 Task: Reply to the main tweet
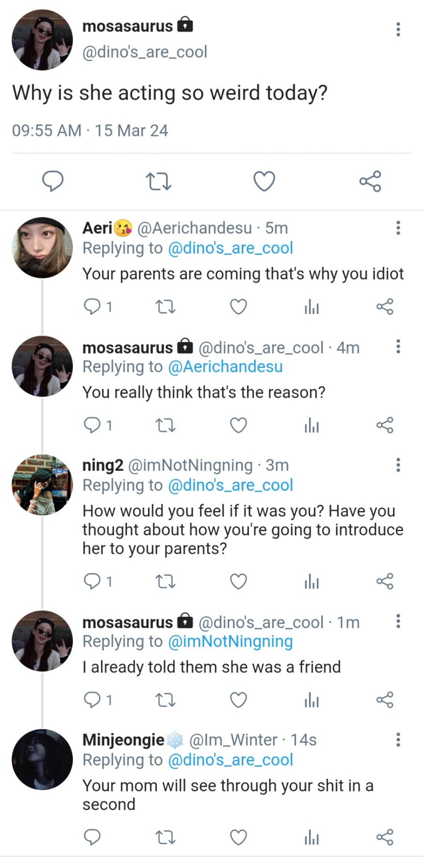[53, 181]
